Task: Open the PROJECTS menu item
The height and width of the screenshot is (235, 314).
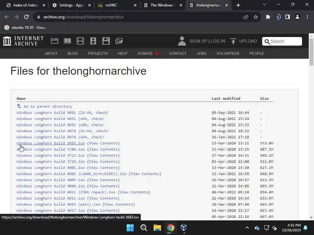Action: pos(98,54)
